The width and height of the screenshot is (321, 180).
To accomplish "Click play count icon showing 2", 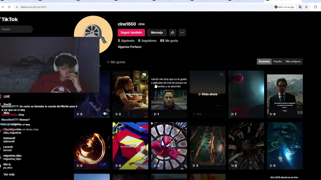I will [117, 114].
